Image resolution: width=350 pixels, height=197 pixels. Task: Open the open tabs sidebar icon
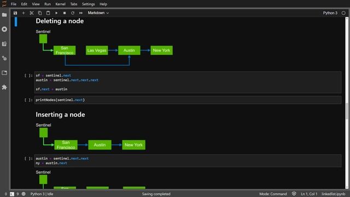[4, 73]
